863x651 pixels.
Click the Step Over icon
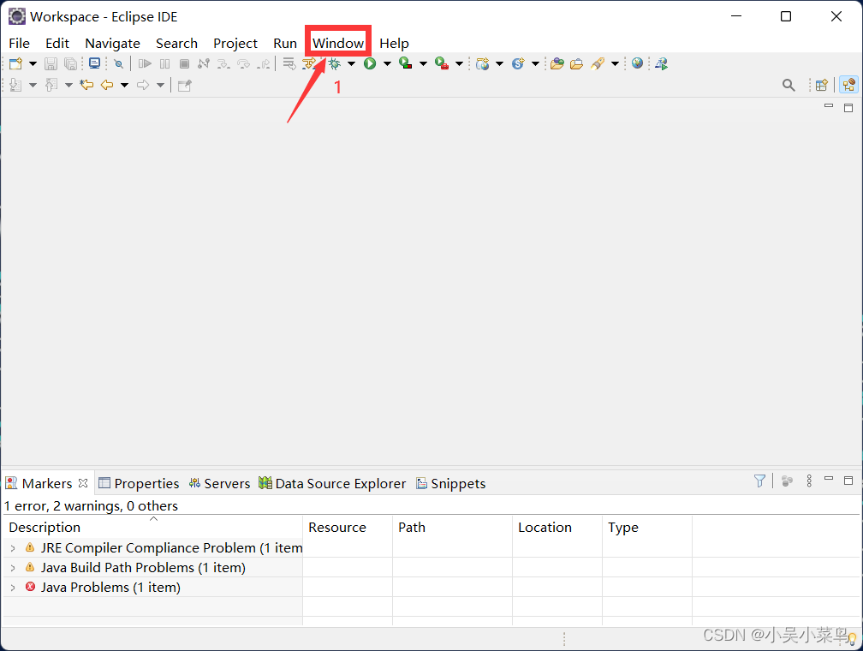tap(243, 64)
